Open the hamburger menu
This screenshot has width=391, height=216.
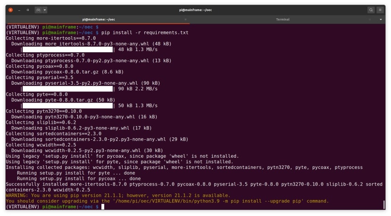click(x=380, y=10)
